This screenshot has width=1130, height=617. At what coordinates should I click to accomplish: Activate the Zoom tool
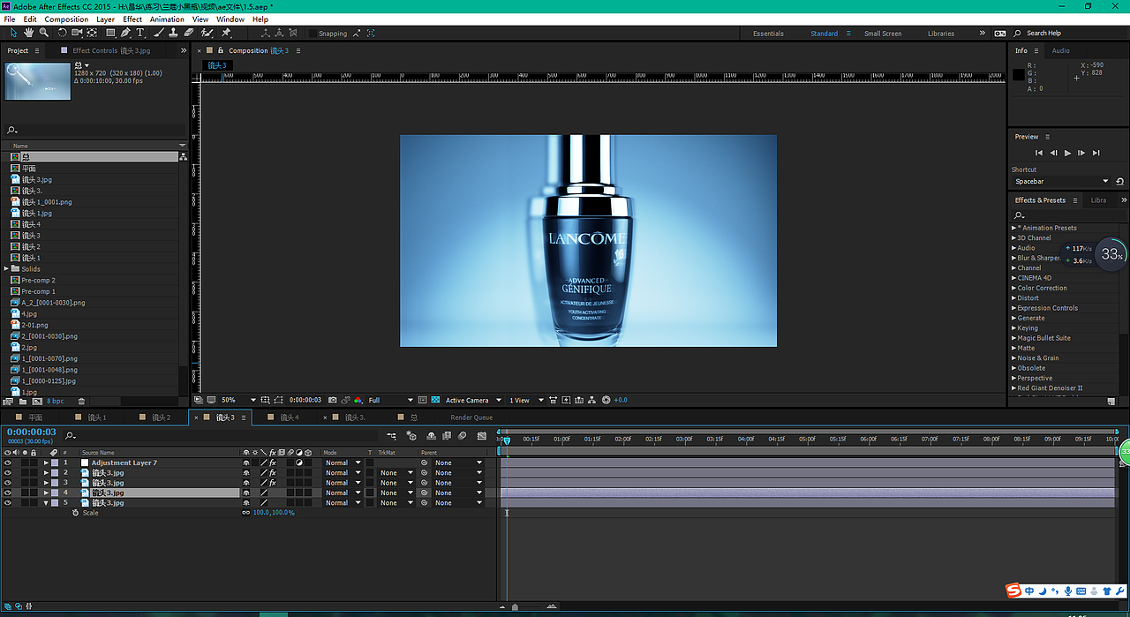[42, 33]
